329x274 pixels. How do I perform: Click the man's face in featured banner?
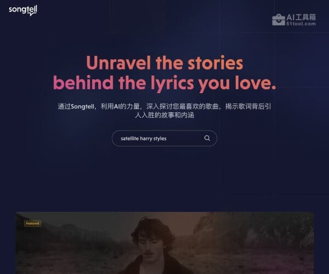(x=149, y=246)
